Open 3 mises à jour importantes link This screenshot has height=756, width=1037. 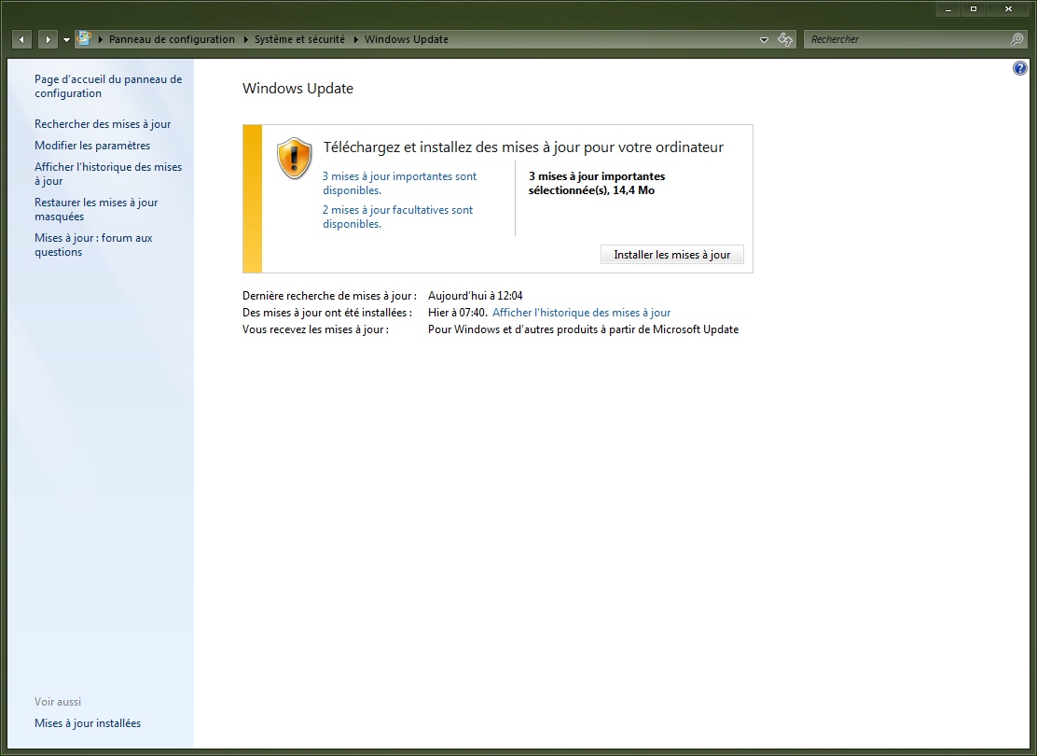tap(399, 183)
